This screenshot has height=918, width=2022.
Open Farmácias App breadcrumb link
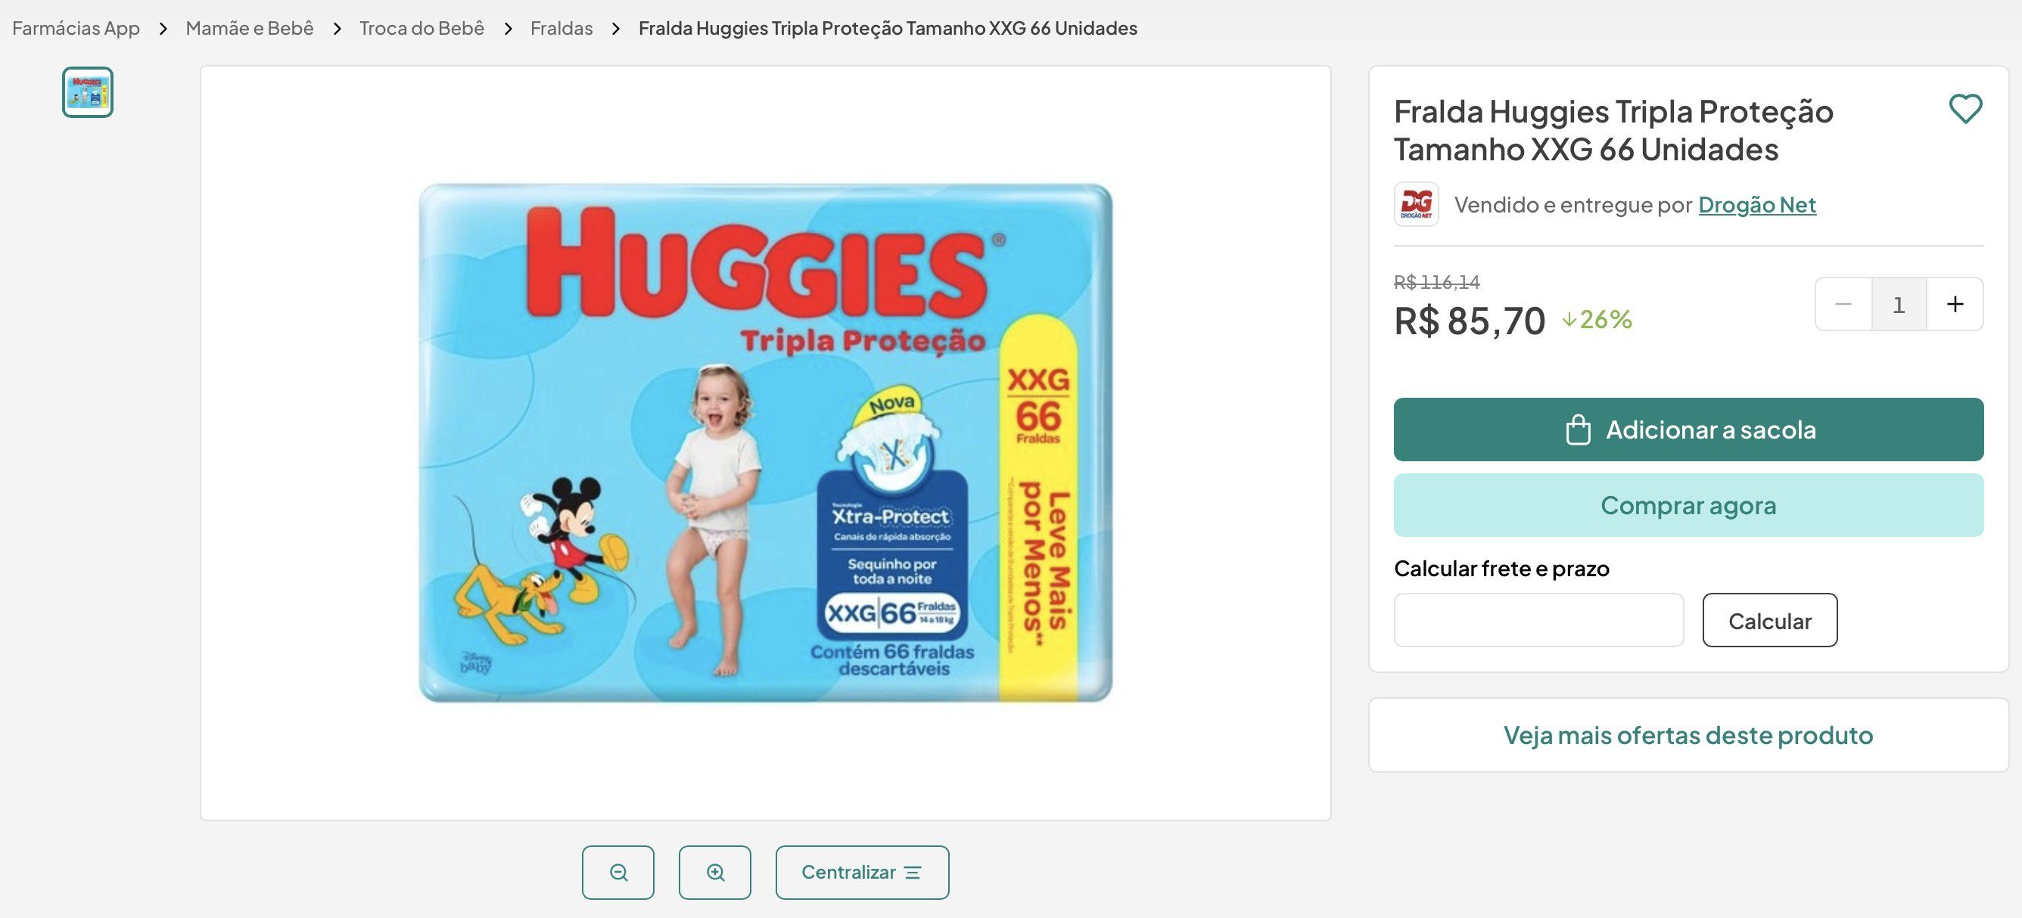click(76, 28)
